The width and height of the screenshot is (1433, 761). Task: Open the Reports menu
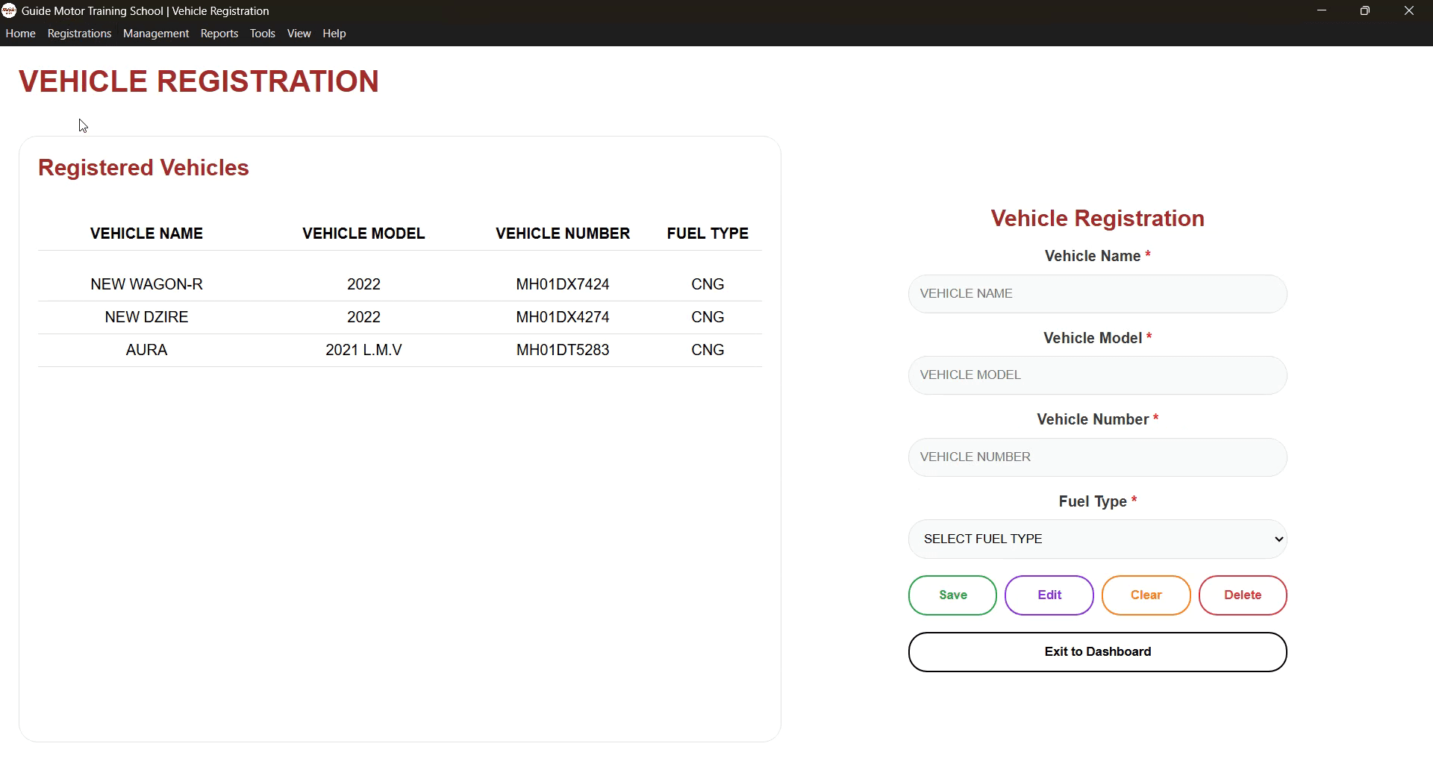tap(219, 33)
